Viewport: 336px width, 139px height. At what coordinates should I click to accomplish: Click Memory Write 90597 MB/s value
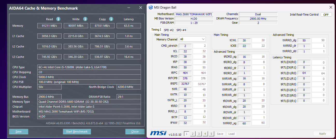[x=76, y=26]
